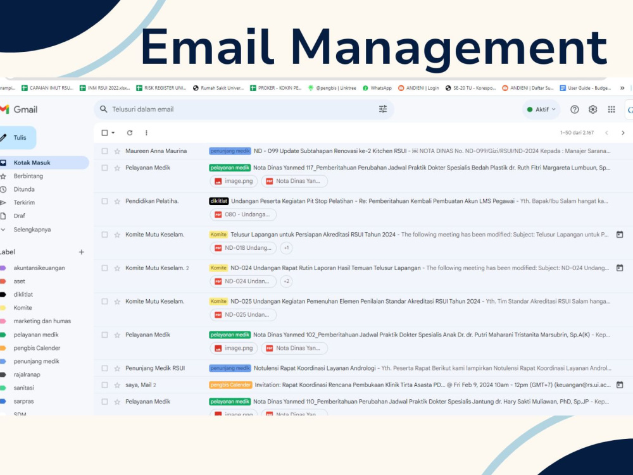The width and height of the screenshot is (633, 475).
Task: Star the Maureen Anna Maurina email
Action: click(x=117, y=151)
